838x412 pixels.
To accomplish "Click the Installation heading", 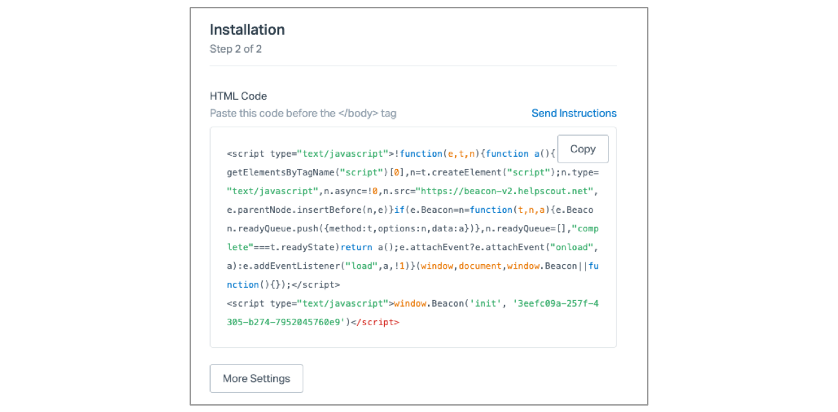I will tap(247, 30).
